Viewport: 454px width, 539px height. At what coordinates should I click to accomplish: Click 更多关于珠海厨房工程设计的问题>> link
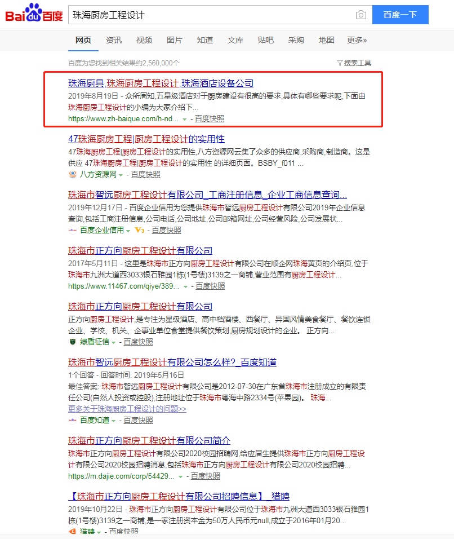click(x=127, y=409)
